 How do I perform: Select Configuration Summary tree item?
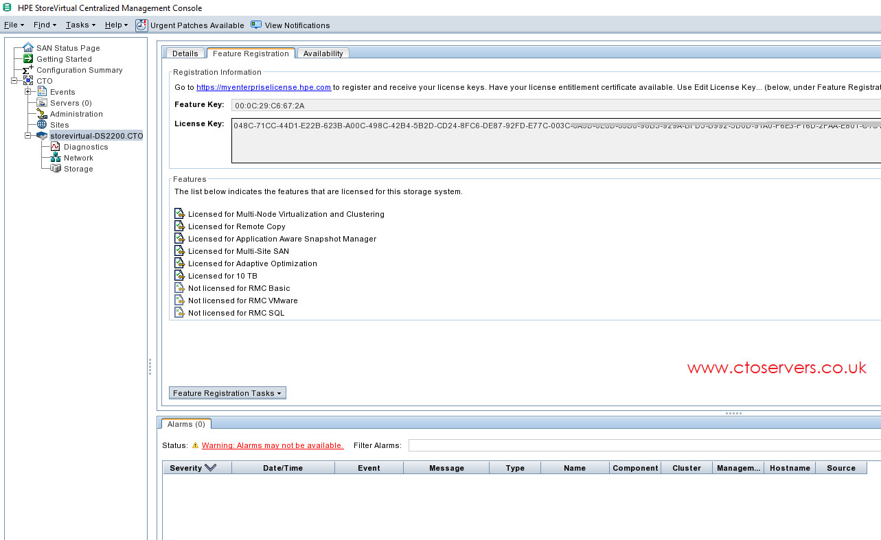click(x=80, y=70)
